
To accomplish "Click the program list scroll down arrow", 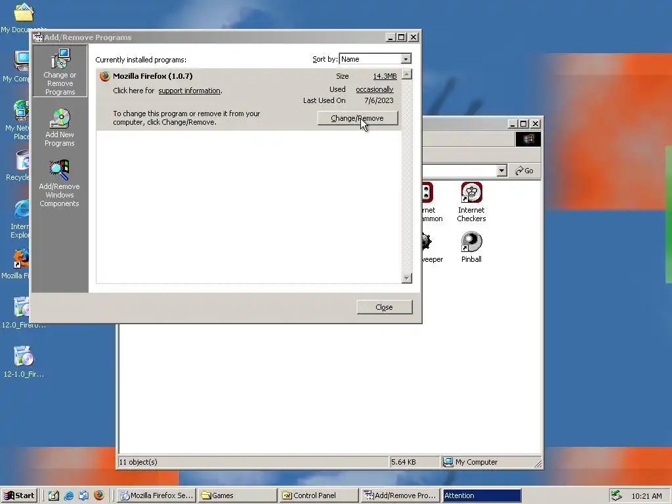I will click(x=407, y=278).
